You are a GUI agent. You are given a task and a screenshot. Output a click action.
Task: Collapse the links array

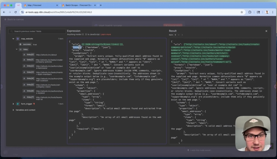point(16,49)
